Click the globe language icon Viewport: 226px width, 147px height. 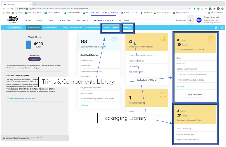(x=190, y=20)
